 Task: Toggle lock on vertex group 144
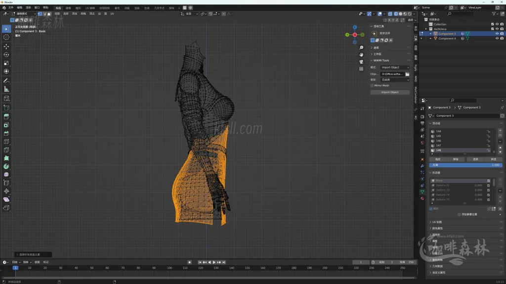click(x=489, y=131)
